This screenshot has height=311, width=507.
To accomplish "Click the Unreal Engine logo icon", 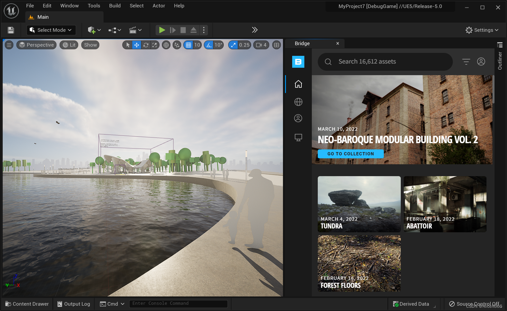I will click(x=11, y=11).
